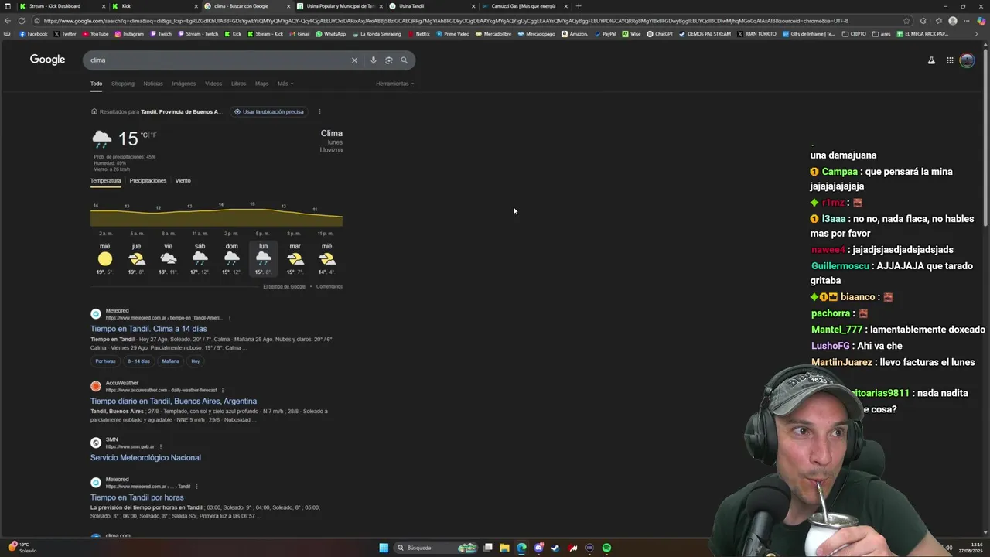The image size is (990, 557).
Task: Open AccuWeather result three-dot menu
Action: click(x=222, y=390)
